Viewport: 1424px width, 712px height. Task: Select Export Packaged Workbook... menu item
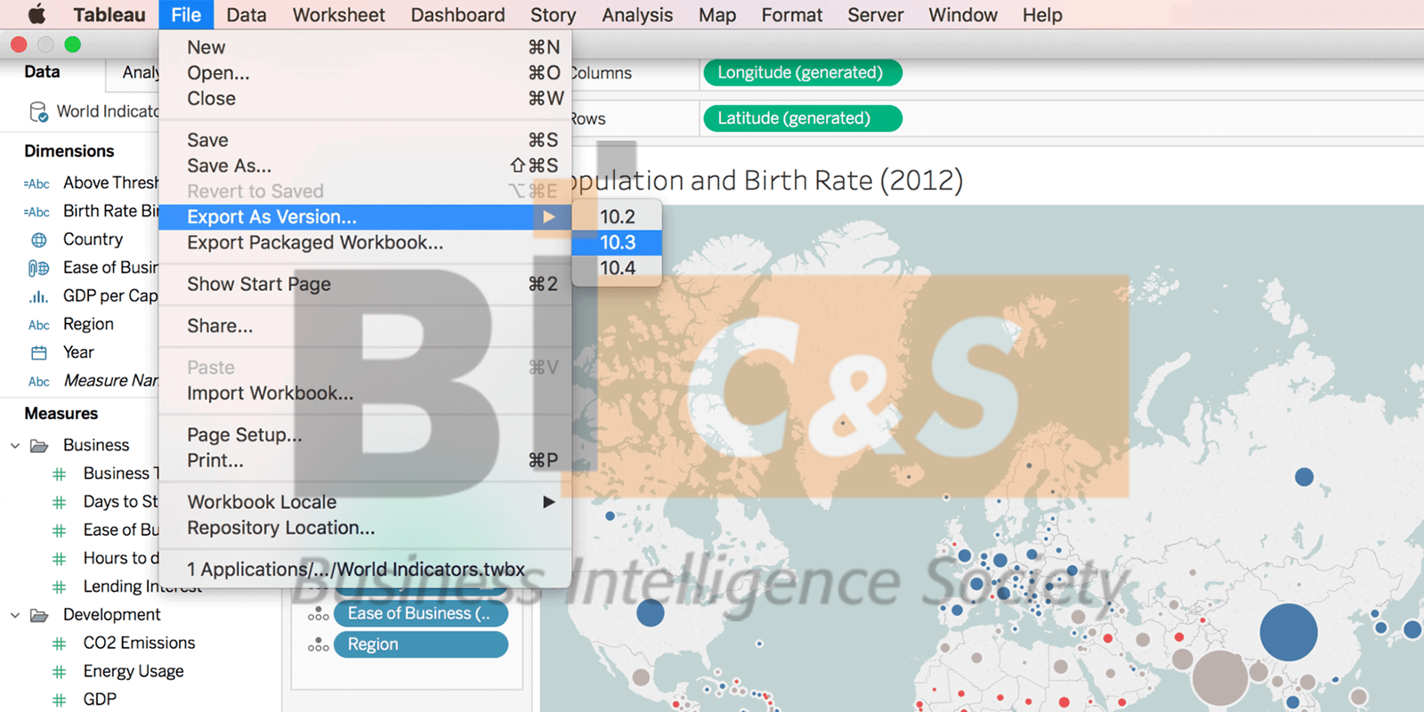coord(365,243)
